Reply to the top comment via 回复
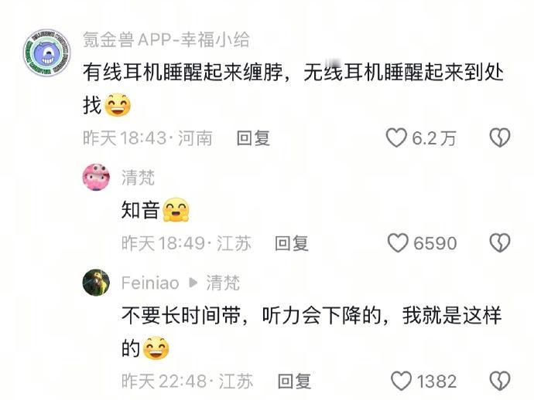This screenshot has width=534, height=400. point(253,138)
